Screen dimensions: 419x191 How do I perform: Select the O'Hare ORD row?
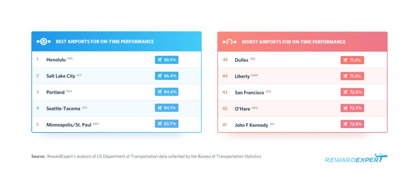click(x=302, y=108)
